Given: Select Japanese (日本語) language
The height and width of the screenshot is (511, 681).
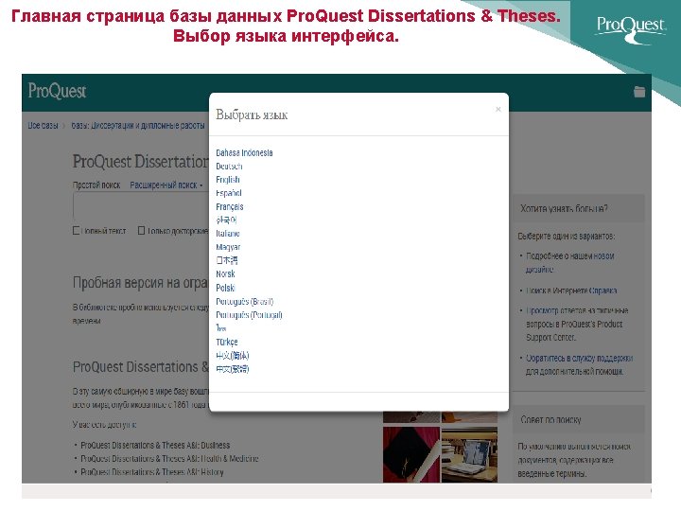Looking at the screenshot, I should 227,260.
